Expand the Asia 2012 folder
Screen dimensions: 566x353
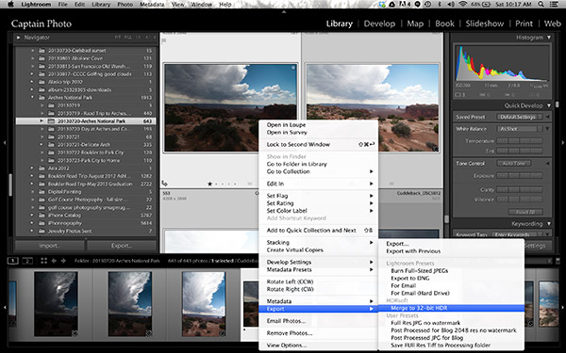coord(32,168)
